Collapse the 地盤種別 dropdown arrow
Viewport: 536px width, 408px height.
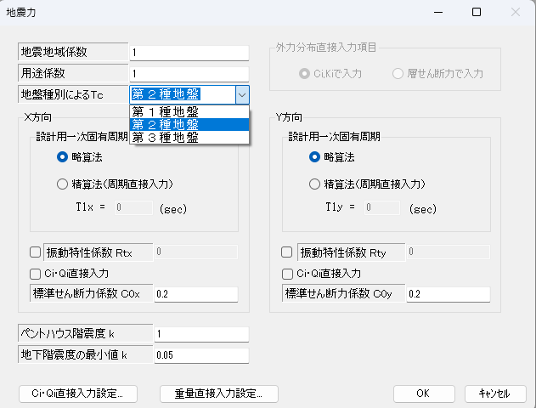pos(242,94)
